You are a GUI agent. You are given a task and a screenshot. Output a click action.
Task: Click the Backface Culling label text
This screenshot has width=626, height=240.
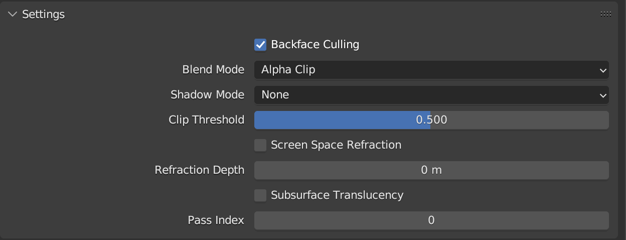(315, 45)
